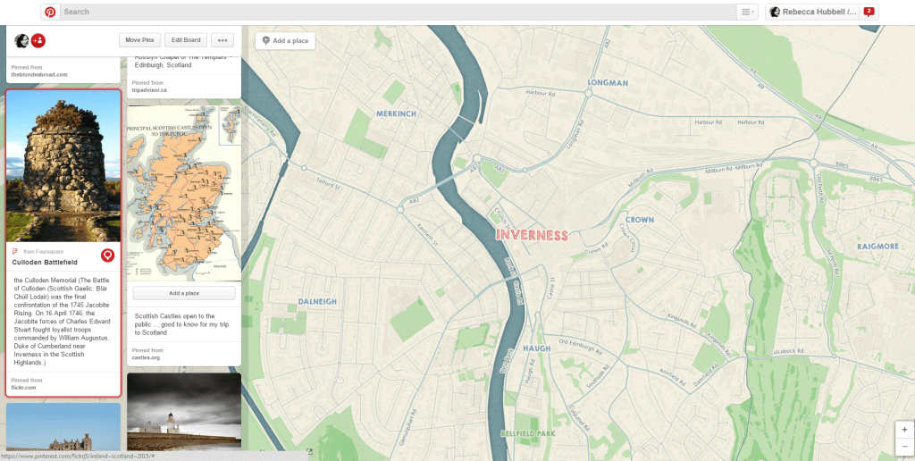Zoom out the map with minus button
Screen dimensions: 915x461
click(904, 447)
